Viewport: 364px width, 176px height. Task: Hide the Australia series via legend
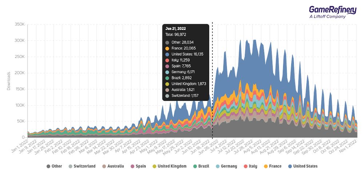(x=113, y=166)
